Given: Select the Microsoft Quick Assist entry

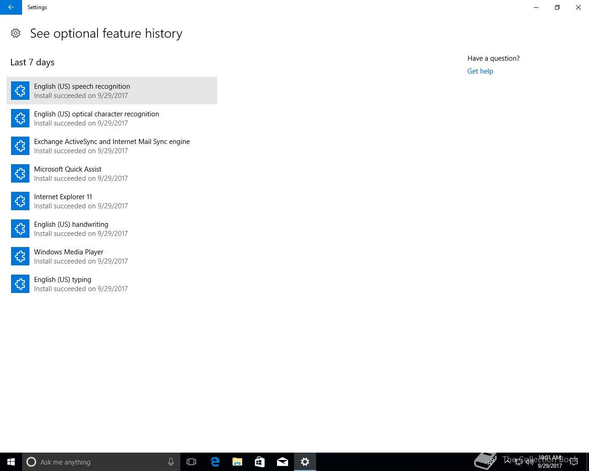Looking at the screenshot, I should [x=112, y=173].
